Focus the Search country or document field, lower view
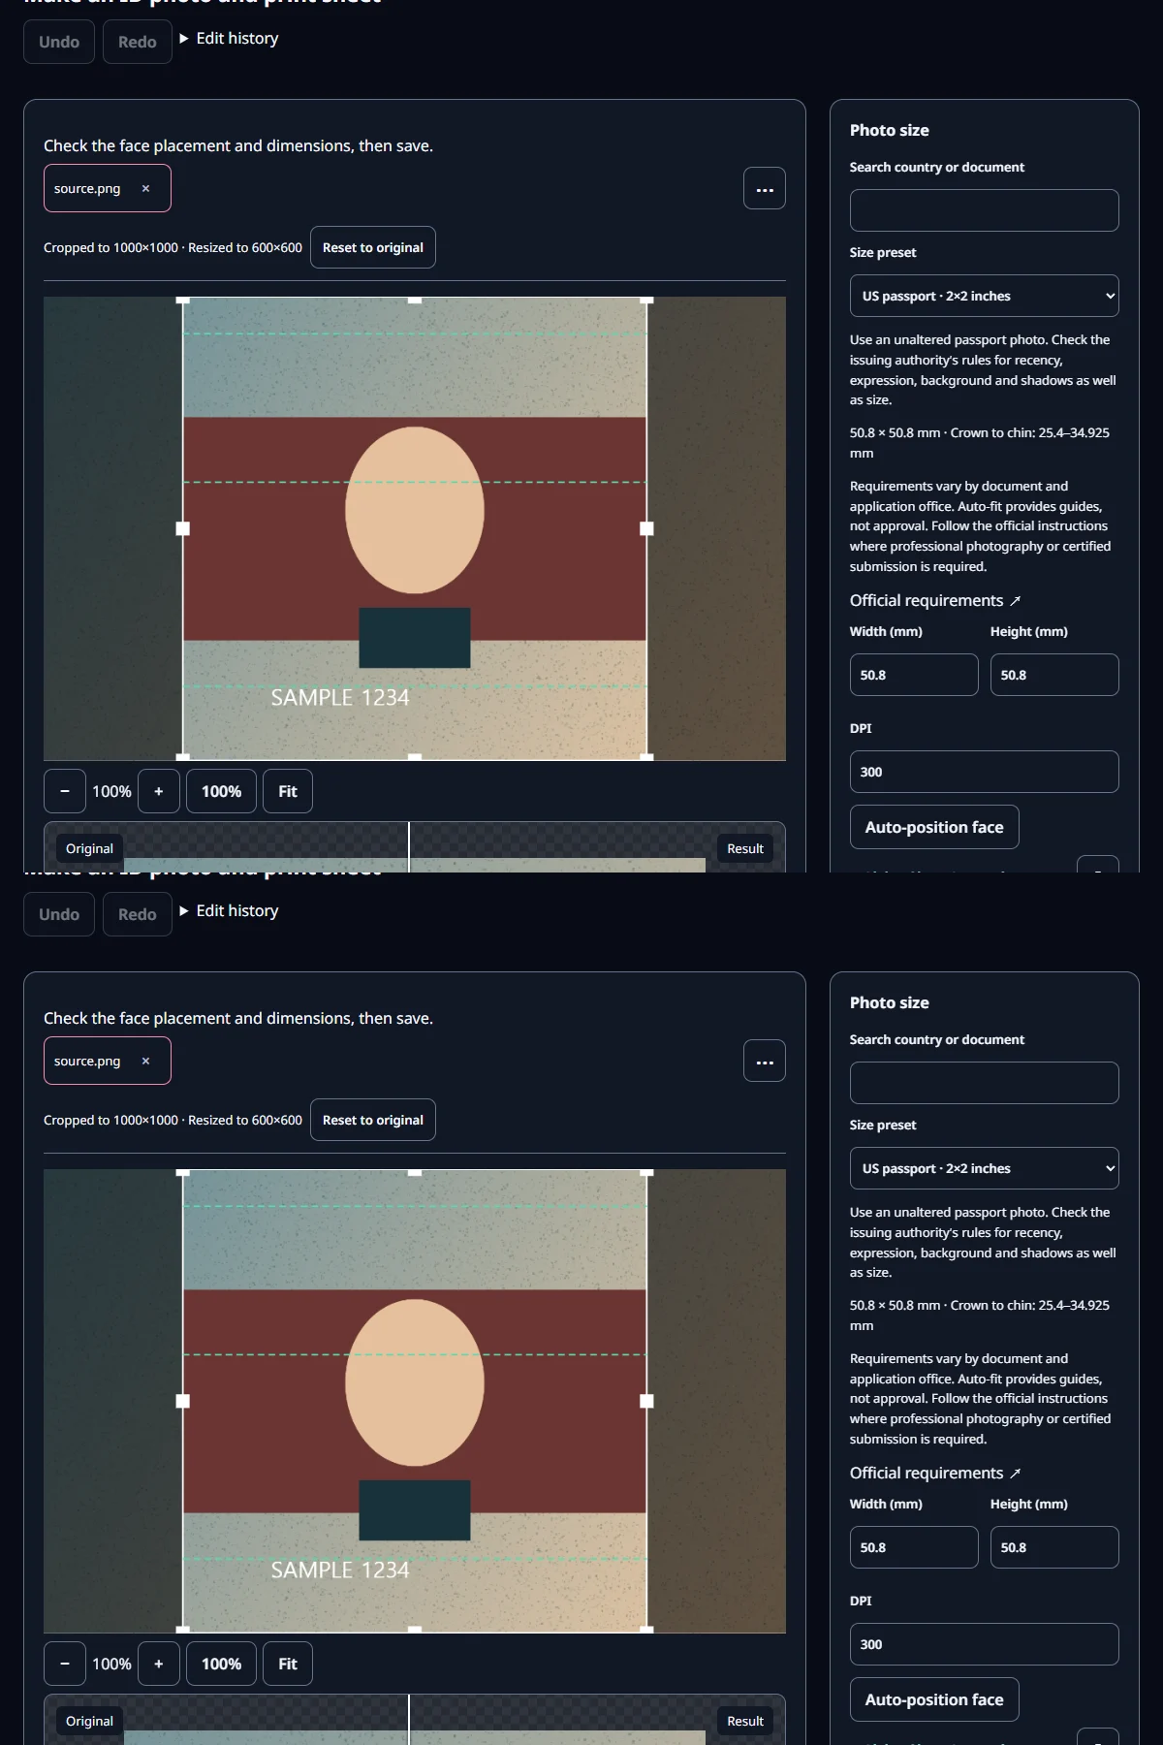1163x1745 pixels. click(984, 1083)
